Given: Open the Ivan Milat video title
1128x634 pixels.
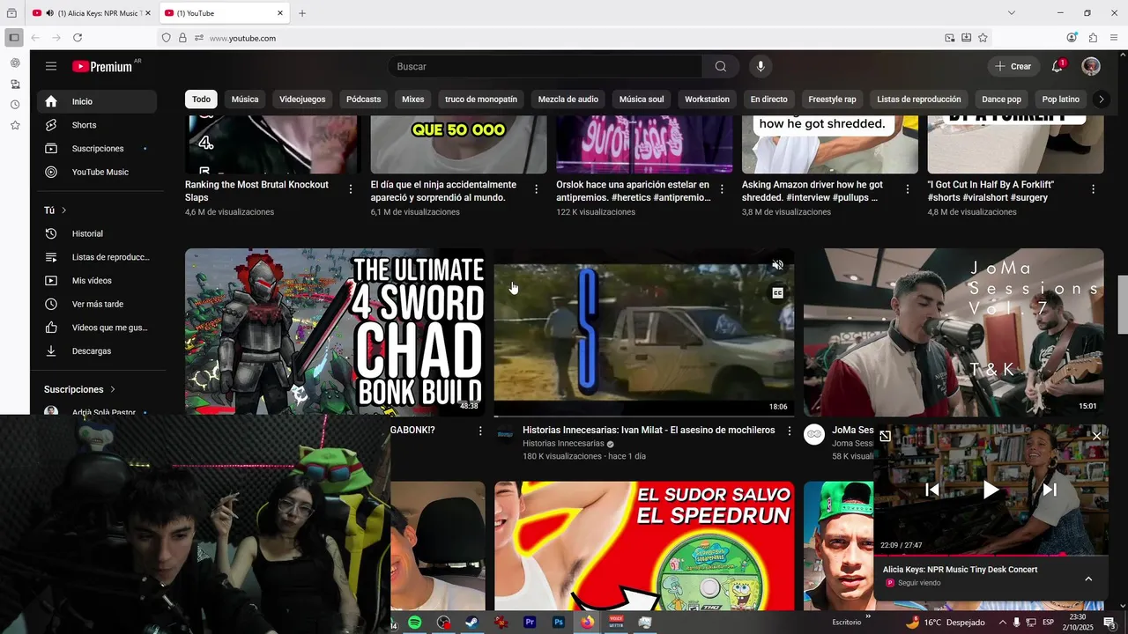Looking at the screenshot, I should pos(649,431).
